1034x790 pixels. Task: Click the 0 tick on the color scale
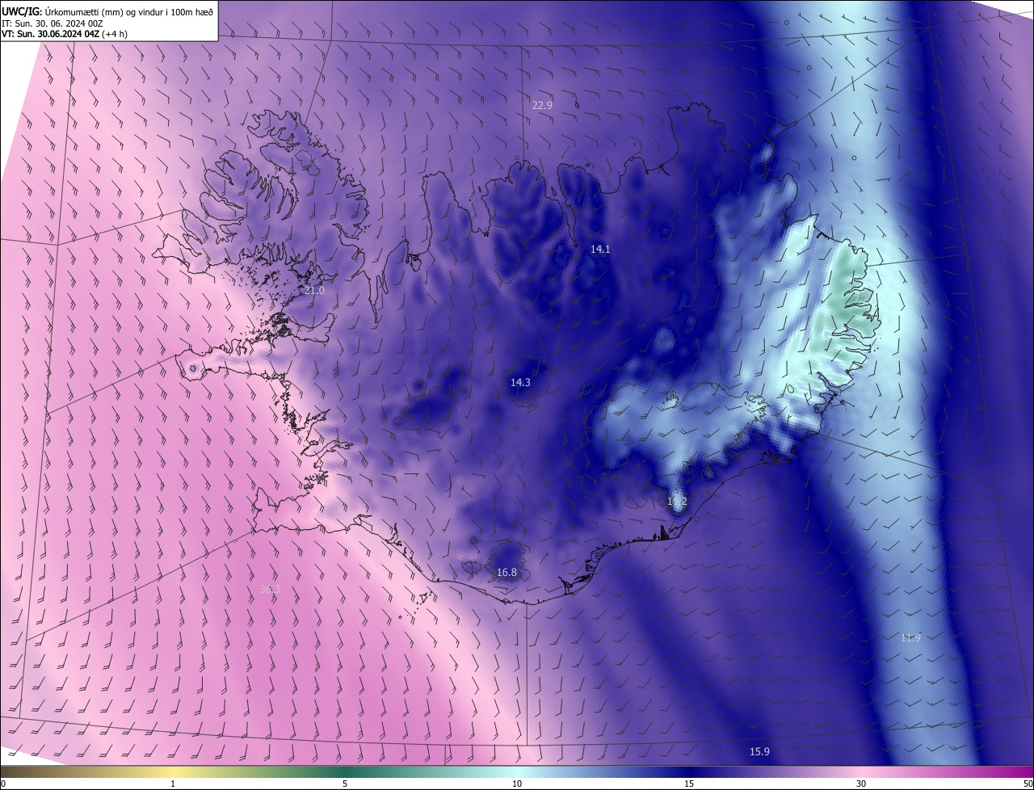[3, 784]
